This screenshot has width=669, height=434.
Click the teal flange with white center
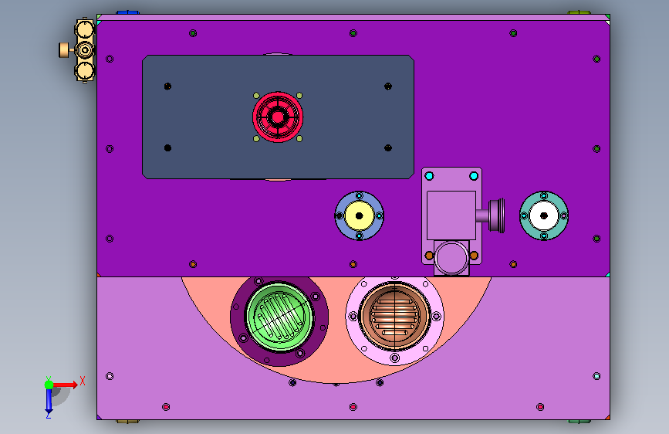[544, 215]
